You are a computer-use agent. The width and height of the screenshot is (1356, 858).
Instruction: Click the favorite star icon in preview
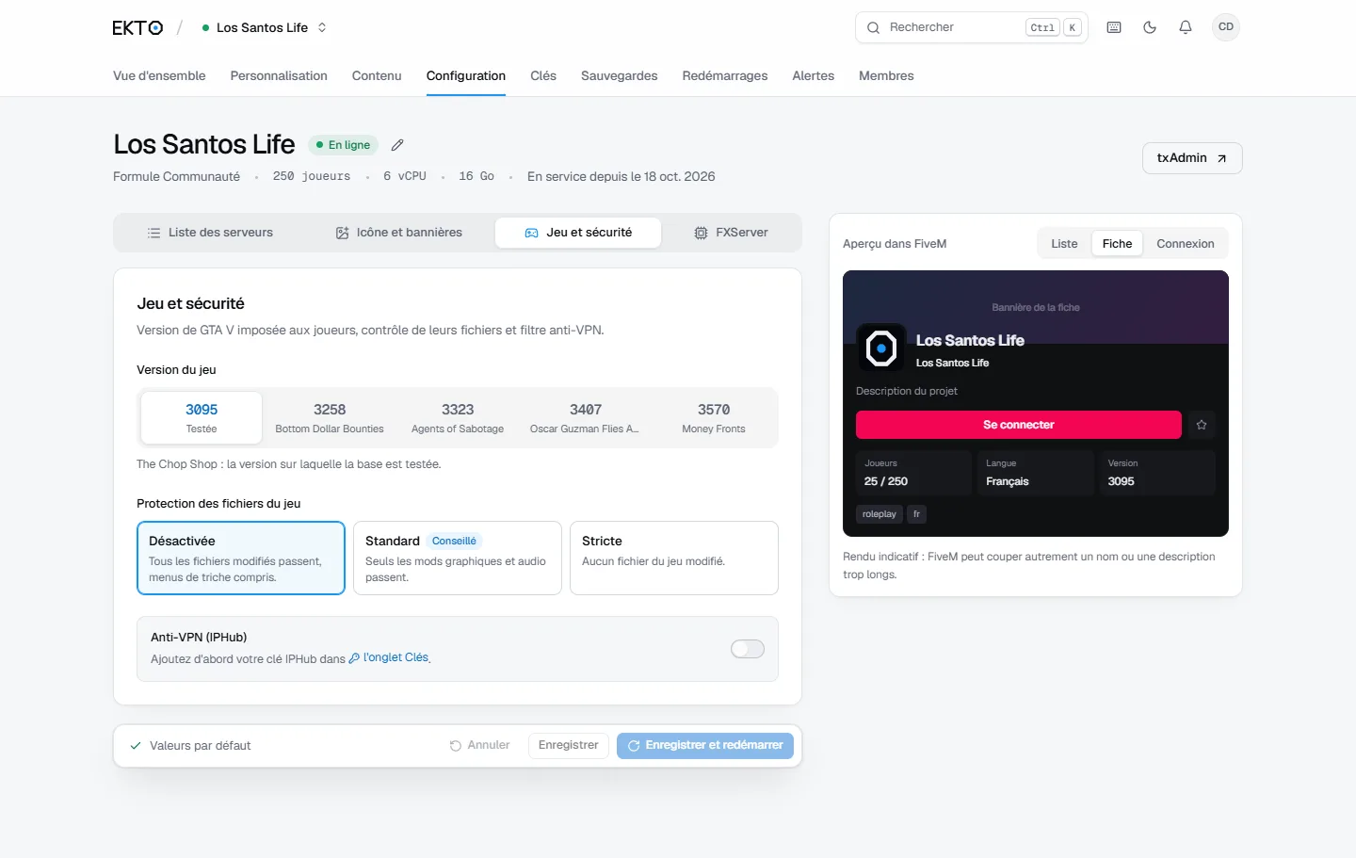1202,425
